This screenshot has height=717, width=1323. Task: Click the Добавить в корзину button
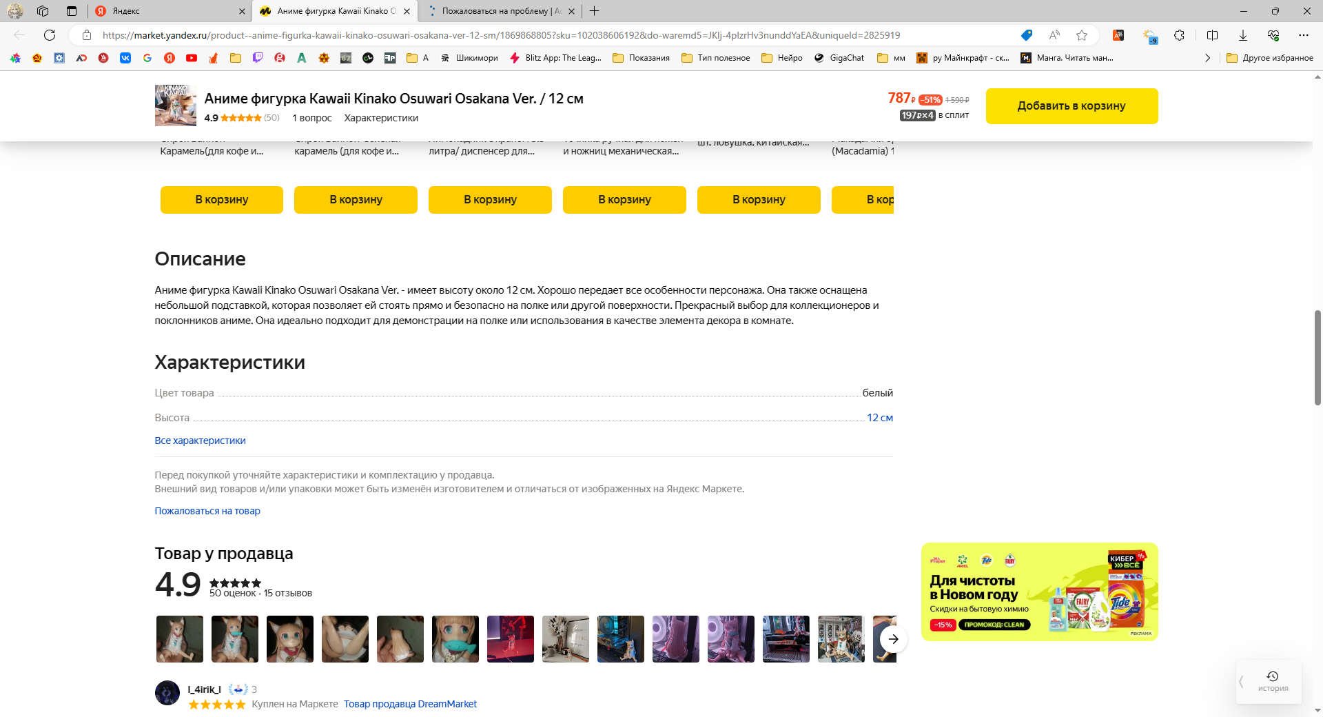coord(1071,106)
